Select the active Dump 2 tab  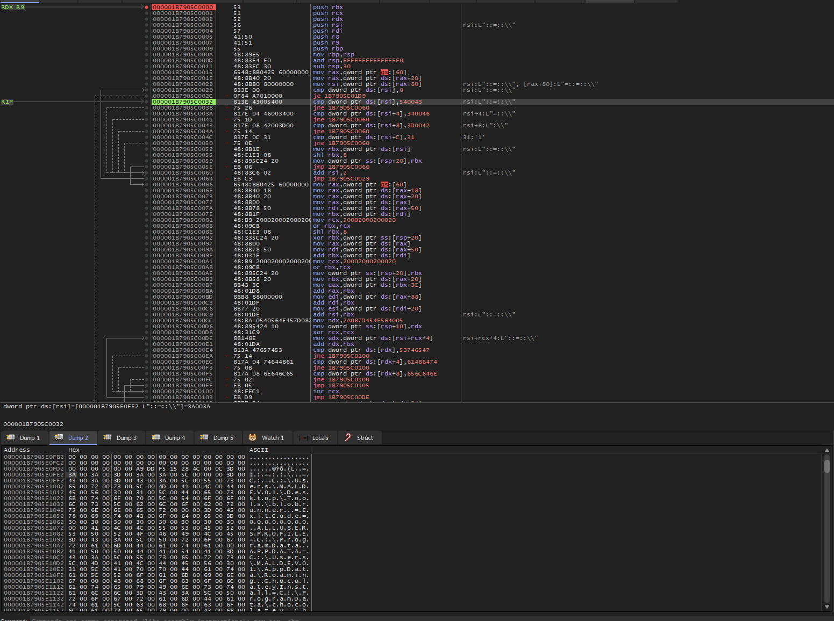pos(73,438)
